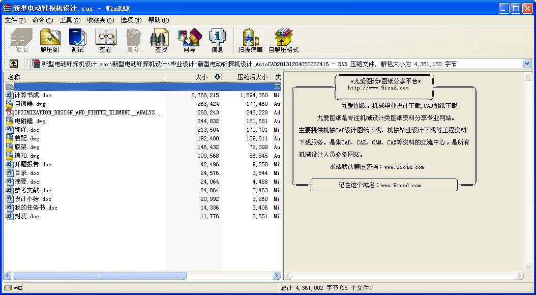Open the 查看 (View) toolbar icon
Viewport: 536px width, 295px height.
[x=105, y=40]
